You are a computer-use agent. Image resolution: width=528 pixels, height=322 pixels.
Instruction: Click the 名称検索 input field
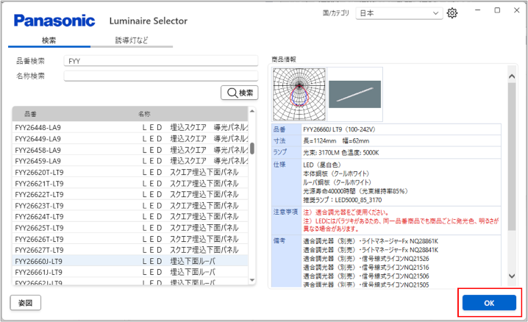160,76
